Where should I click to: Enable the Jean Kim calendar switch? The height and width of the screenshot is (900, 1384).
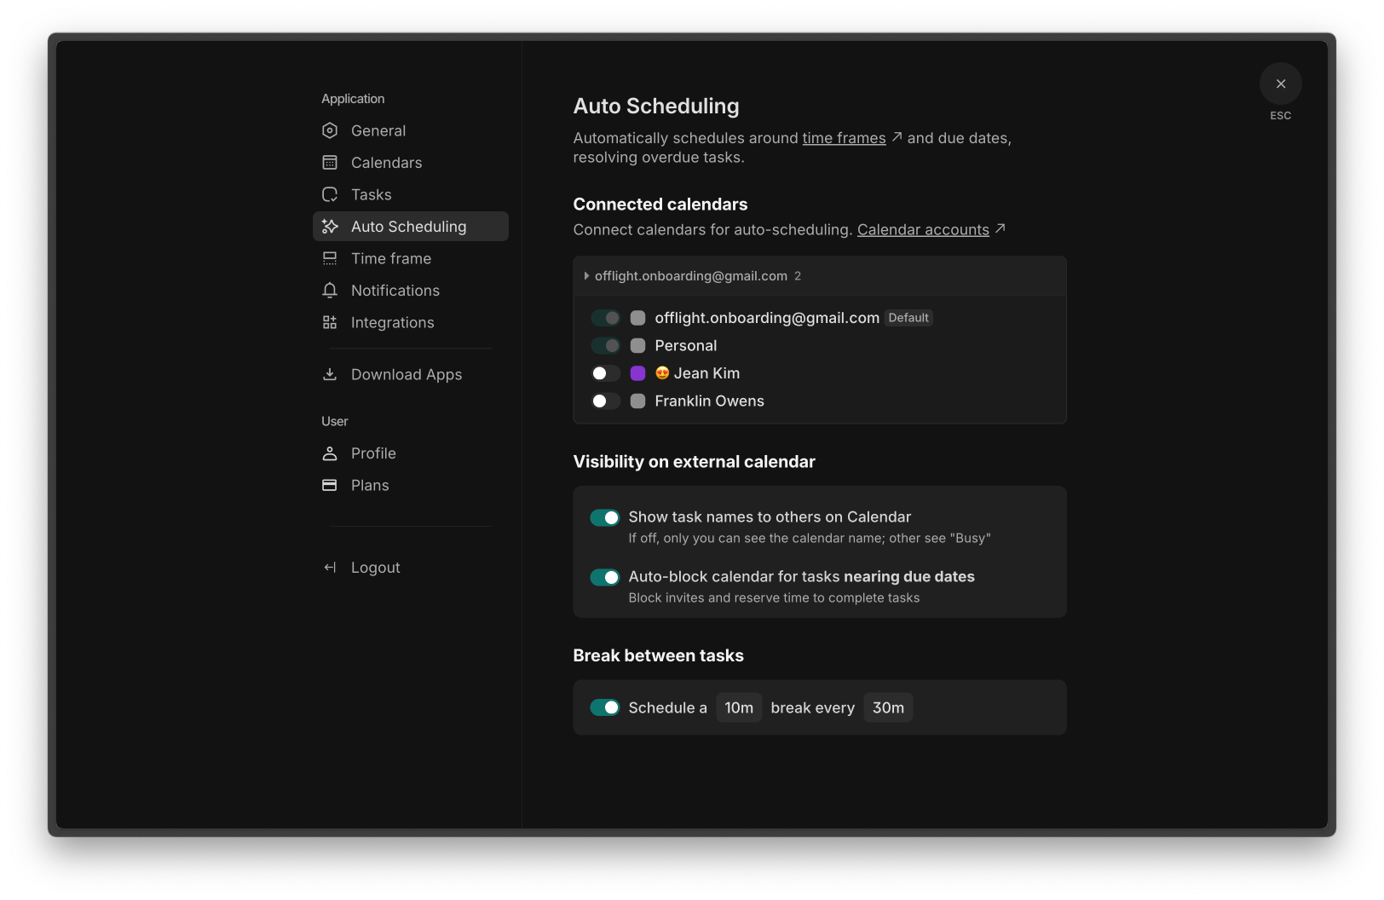tap(605, 373)
